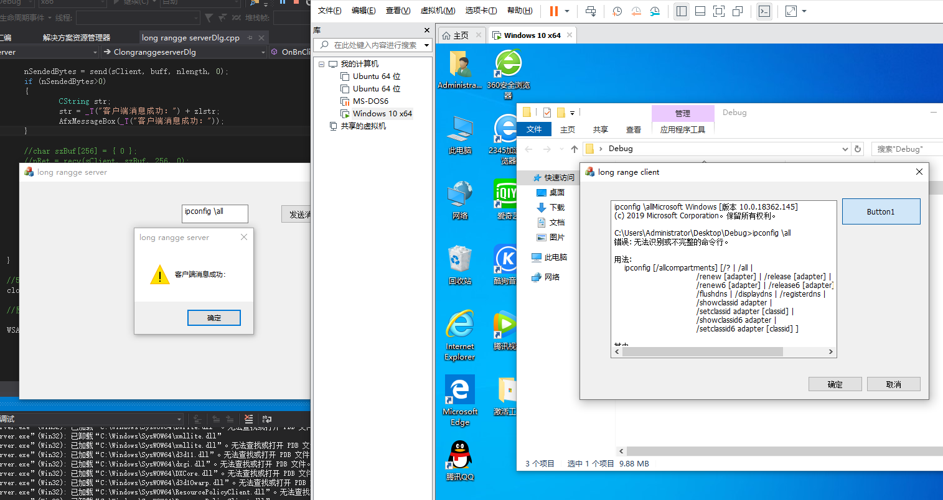Image resolution: width=943 pixels, height=500 pixels.
Task: Select 图片 in Explorer navigation pane
Action: point(551,238)
